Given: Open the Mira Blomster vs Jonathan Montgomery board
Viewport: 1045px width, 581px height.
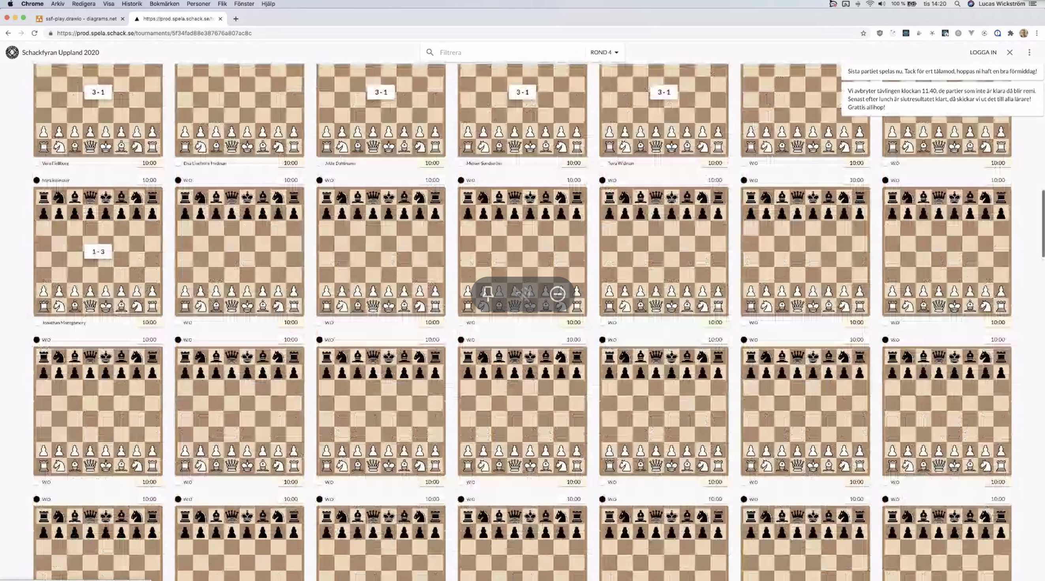Looking at the screenshot, I should pyautogui.click(x=98, y=251).
